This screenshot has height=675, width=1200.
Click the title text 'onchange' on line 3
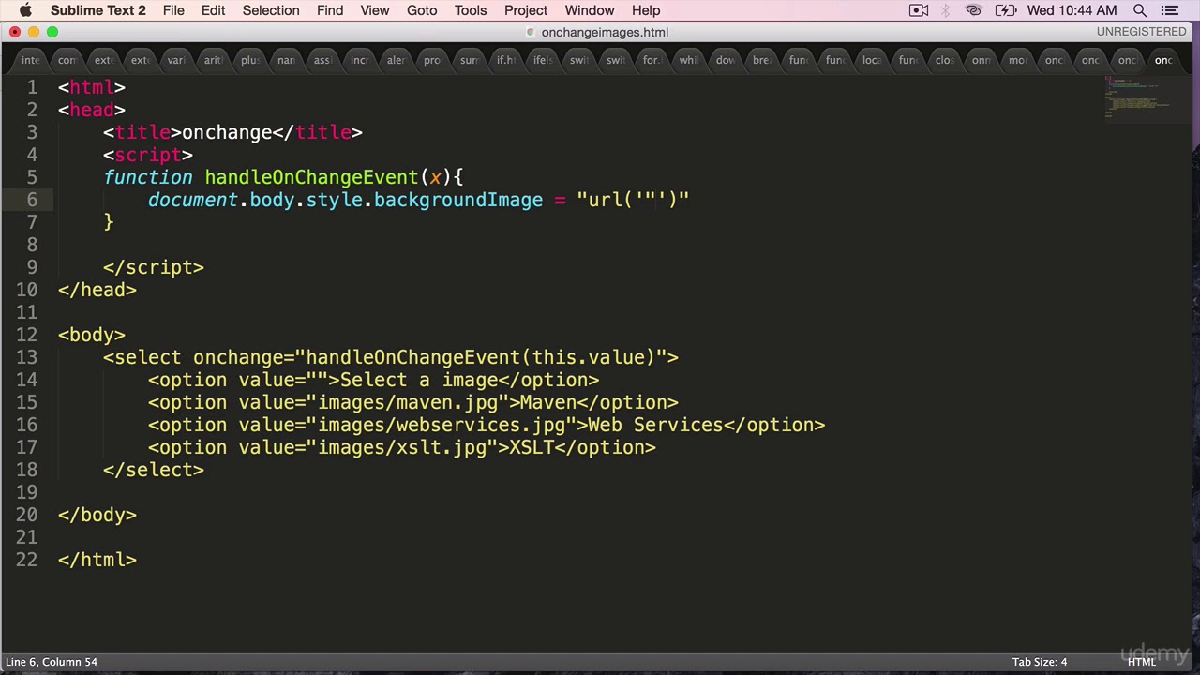coord(227,132)
